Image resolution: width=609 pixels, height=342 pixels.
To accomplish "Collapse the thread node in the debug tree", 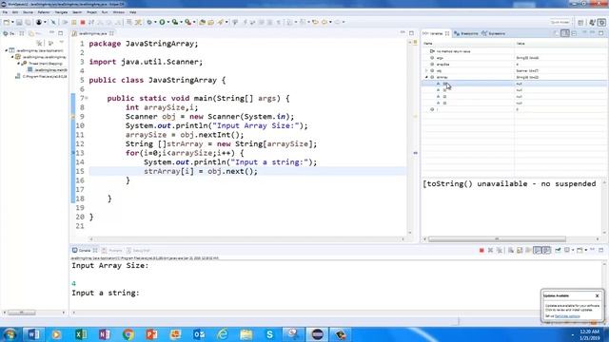I will tap(19, 64).
